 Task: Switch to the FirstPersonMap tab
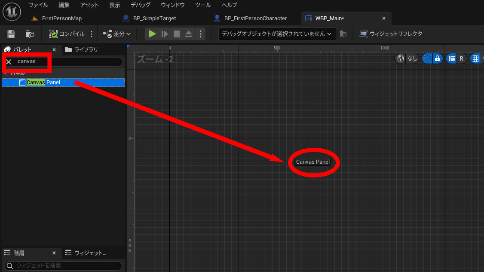pos(57,18)
